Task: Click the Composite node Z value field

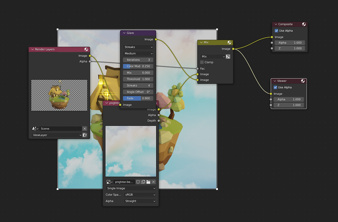Action: point(290,48)
